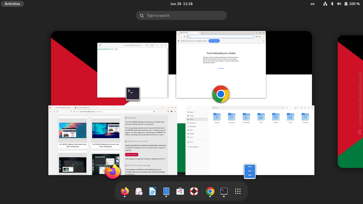Click the Files overlay app icon
The height and width of the screenshot is (204, 363).
point(250,172)
